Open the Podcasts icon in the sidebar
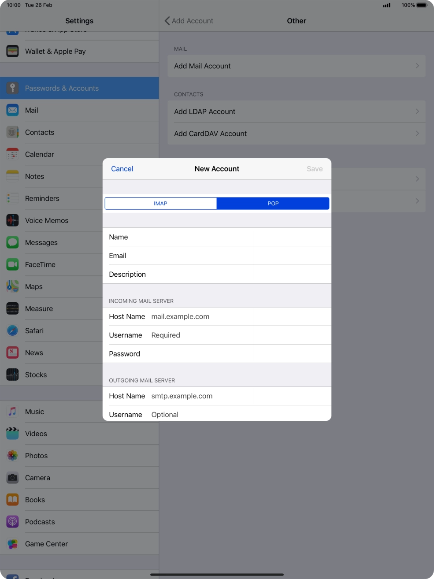The image size is (434, 579). pos(12,522)
